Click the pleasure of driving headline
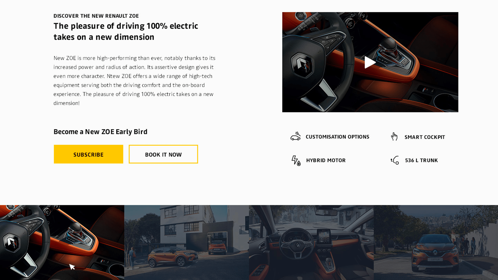498x280 pixels. pos(126,31)
